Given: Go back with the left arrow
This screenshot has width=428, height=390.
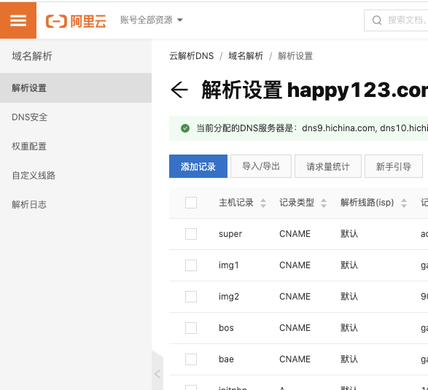Looking at the screenshot, I should click(x=179, y=90).
